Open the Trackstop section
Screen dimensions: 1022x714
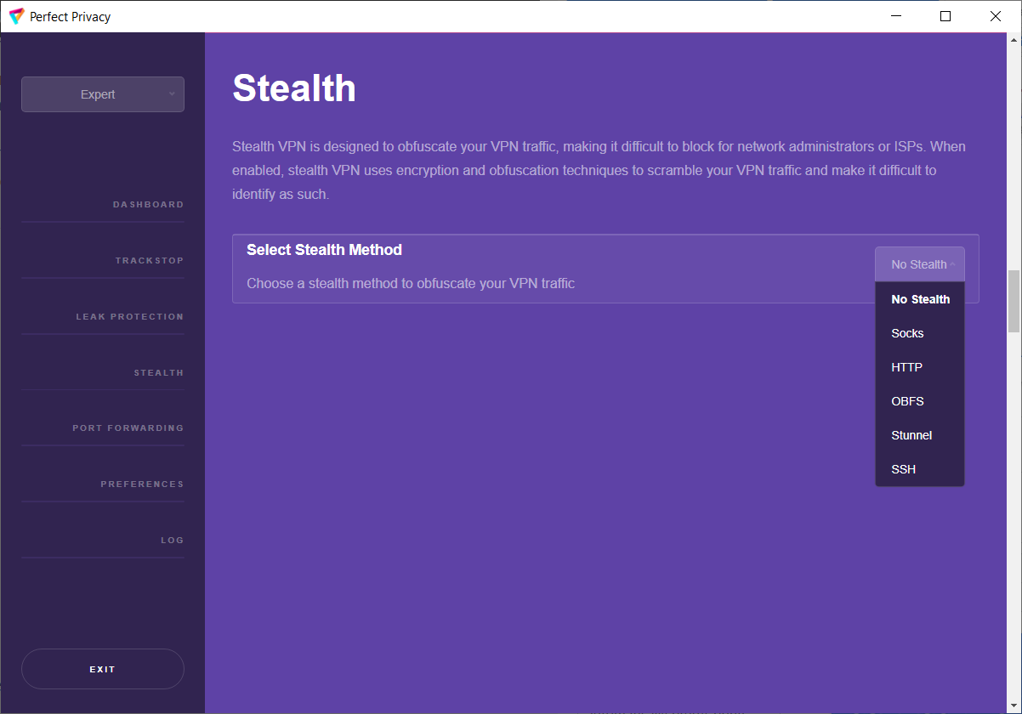pos(150,261)
